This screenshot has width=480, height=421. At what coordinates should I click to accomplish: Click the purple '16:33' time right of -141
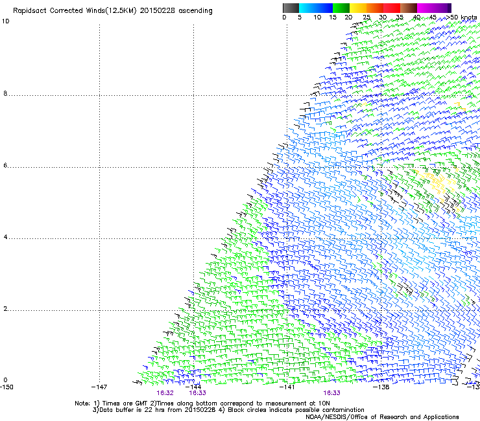[x=332, y=393]
